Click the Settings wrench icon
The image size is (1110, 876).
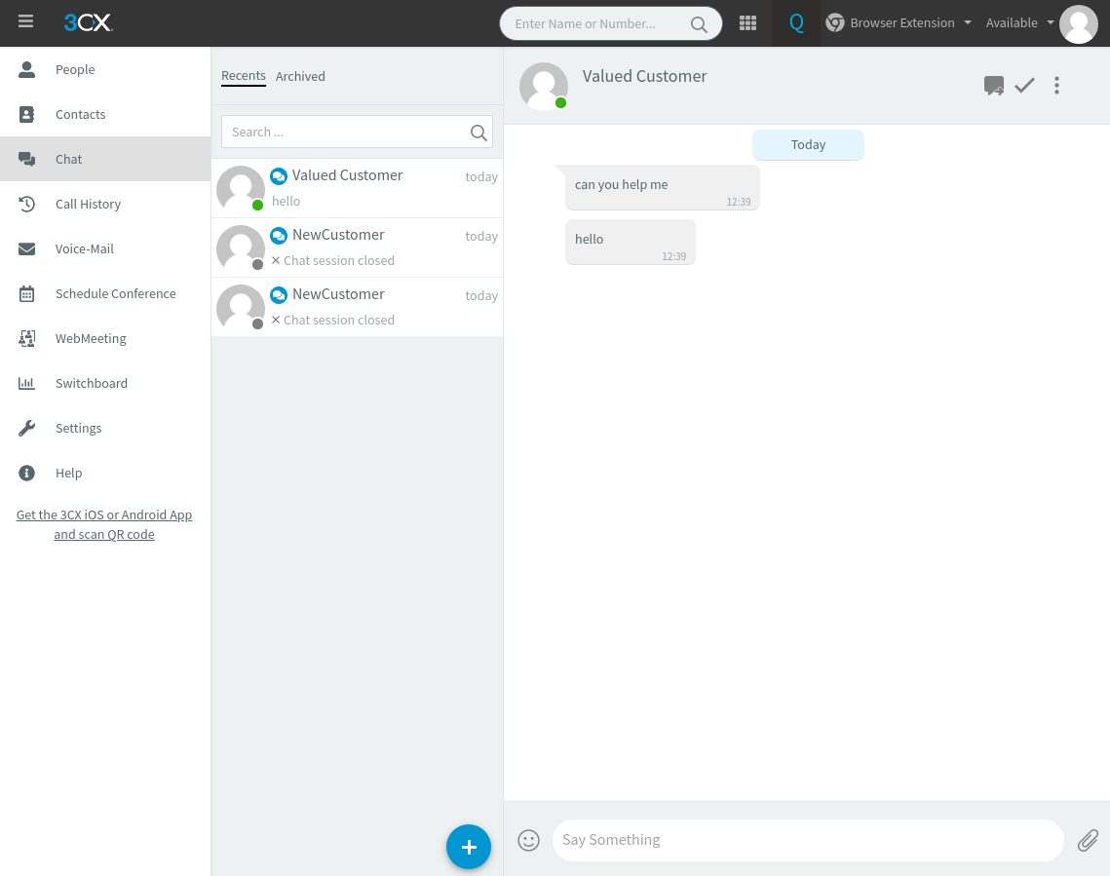pyautogui.click(x=27, y=428)
